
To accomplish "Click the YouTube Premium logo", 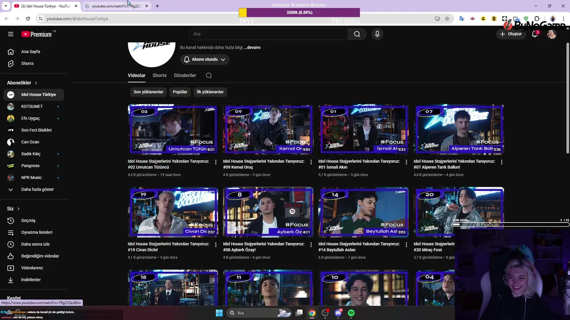I will 36,34.
